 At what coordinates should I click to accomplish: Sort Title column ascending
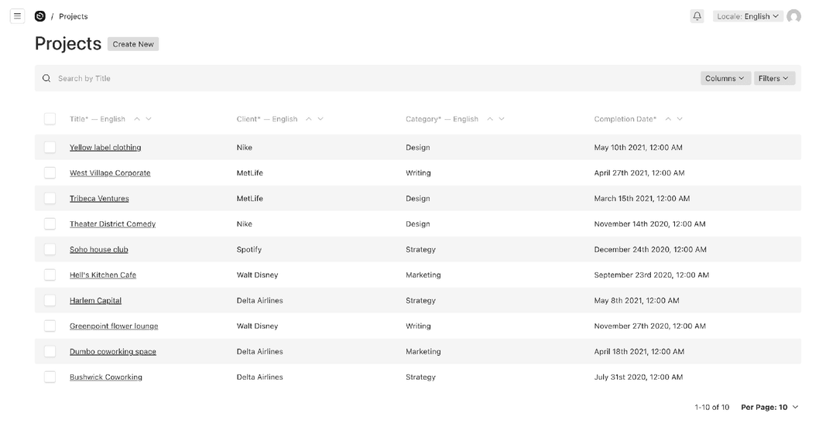tap(137, 119)
